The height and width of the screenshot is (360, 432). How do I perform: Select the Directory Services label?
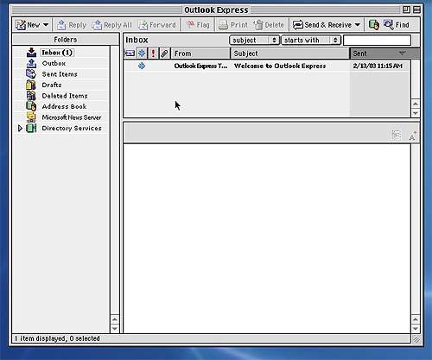click(x=72, y=128)
